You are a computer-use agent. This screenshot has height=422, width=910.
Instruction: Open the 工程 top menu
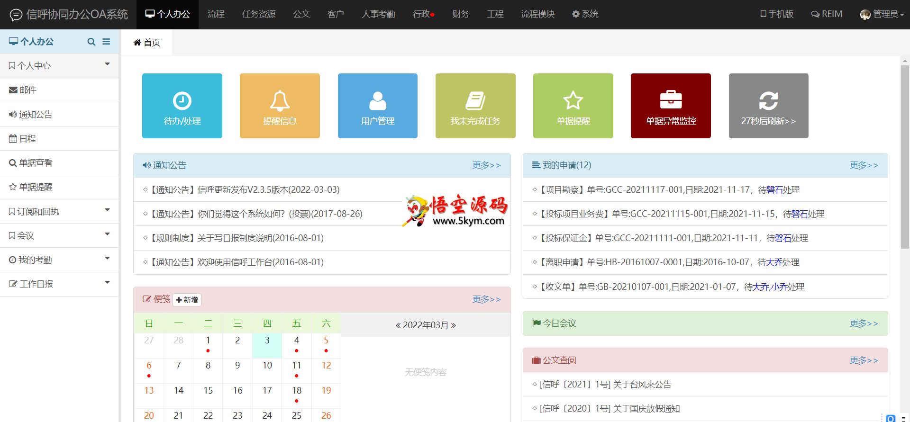click(495, 14)
